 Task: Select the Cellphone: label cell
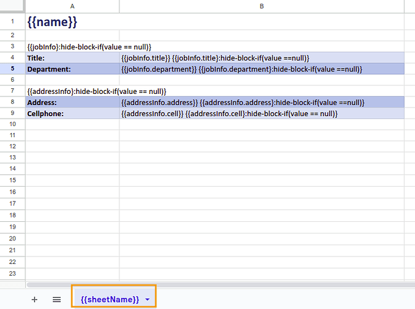click(x=72, y=114)
